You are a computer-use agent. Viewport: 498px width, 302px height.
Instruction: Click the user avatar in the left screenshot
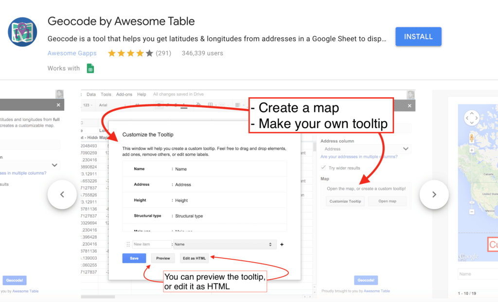pos(59,94)
